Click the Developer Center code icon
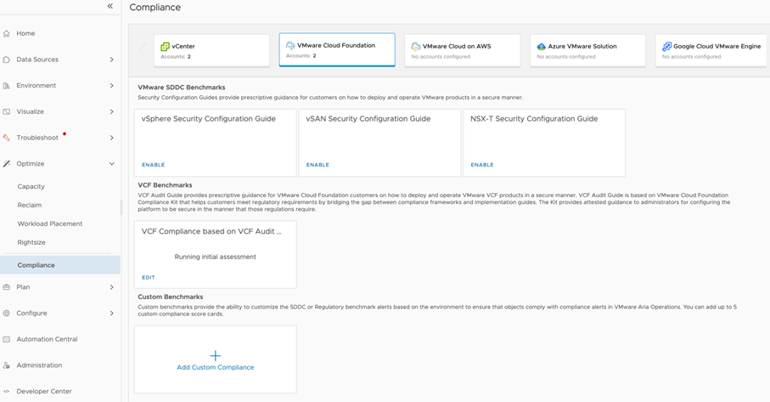Screen dimensions: 770x402 [x=7, y=392]
